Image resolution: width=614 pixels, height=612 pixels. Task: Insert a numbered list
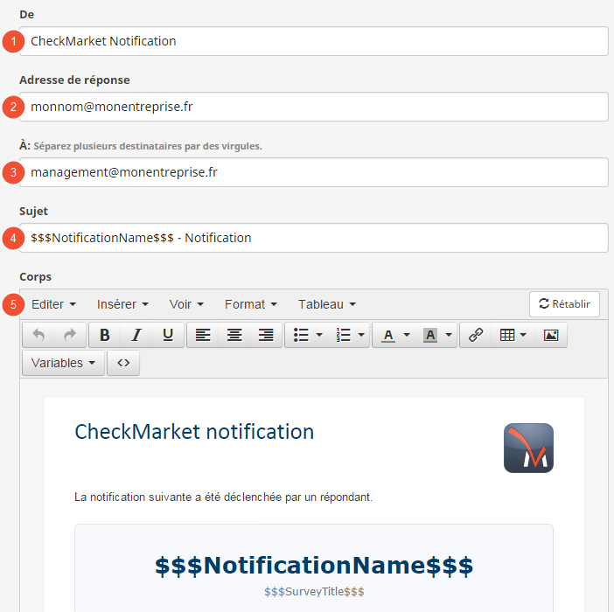[x=344, y=336]
